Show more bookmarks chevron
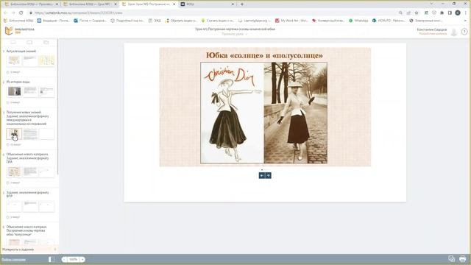Viewport: 471px width, 265px height. click(x=466, y=21)
